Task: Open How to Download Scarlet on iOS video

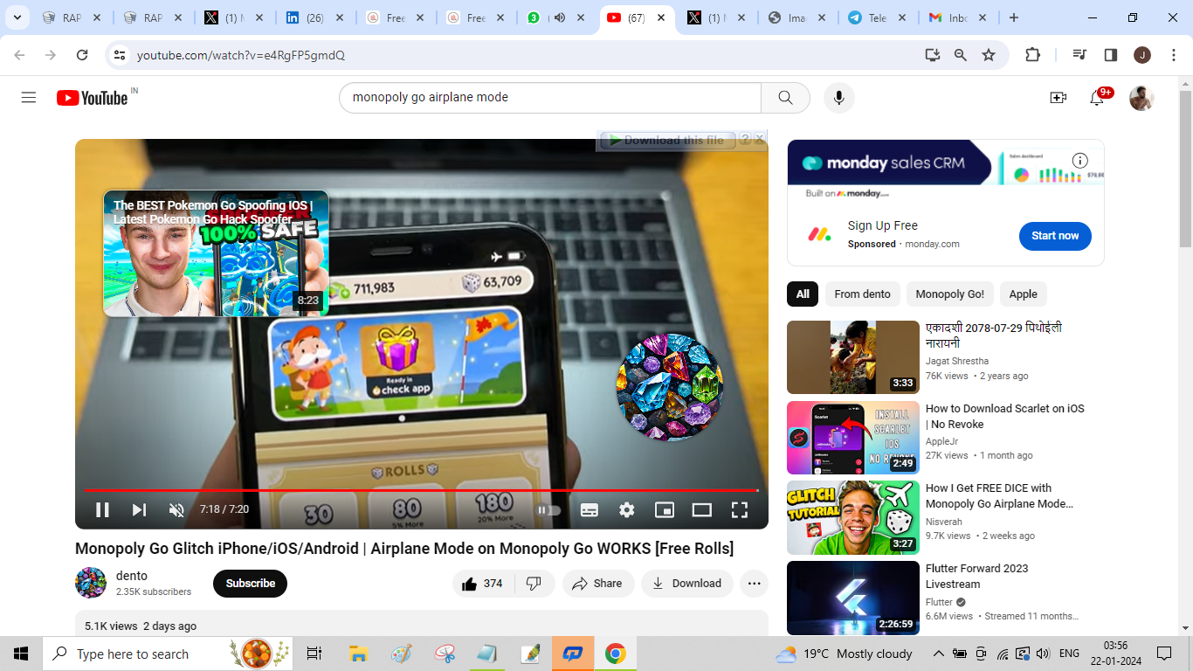Action: click(1005, 417)
